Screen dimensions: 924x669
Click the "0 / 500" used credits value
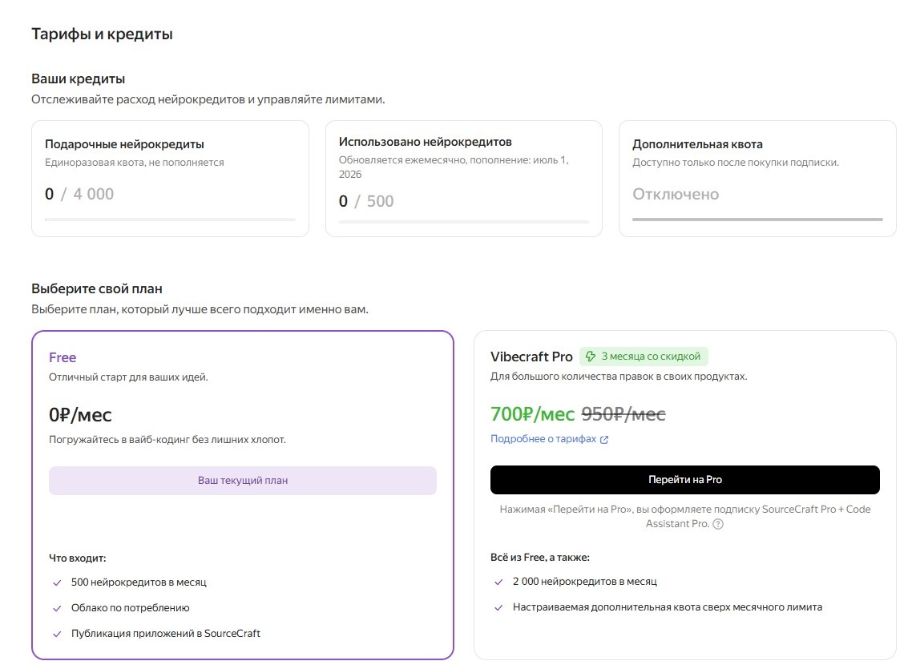(366, 201)
